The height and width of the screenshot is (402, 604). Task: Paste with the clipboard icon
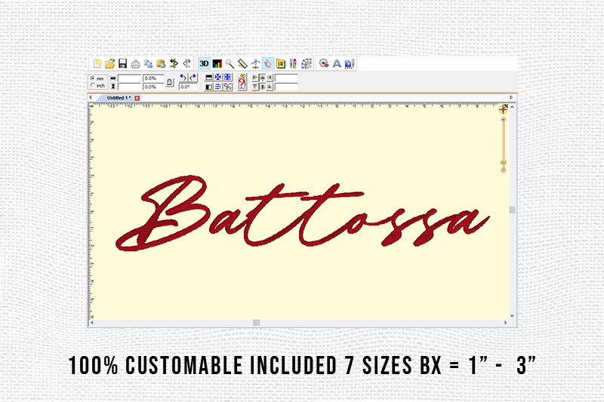tap(161, 63)
